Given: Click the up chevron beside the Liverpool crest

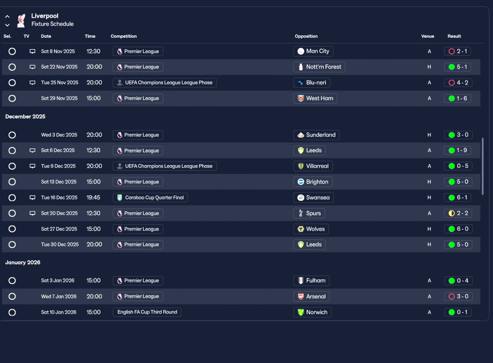Looking at the screenshot, I should [x=7, y=17].
